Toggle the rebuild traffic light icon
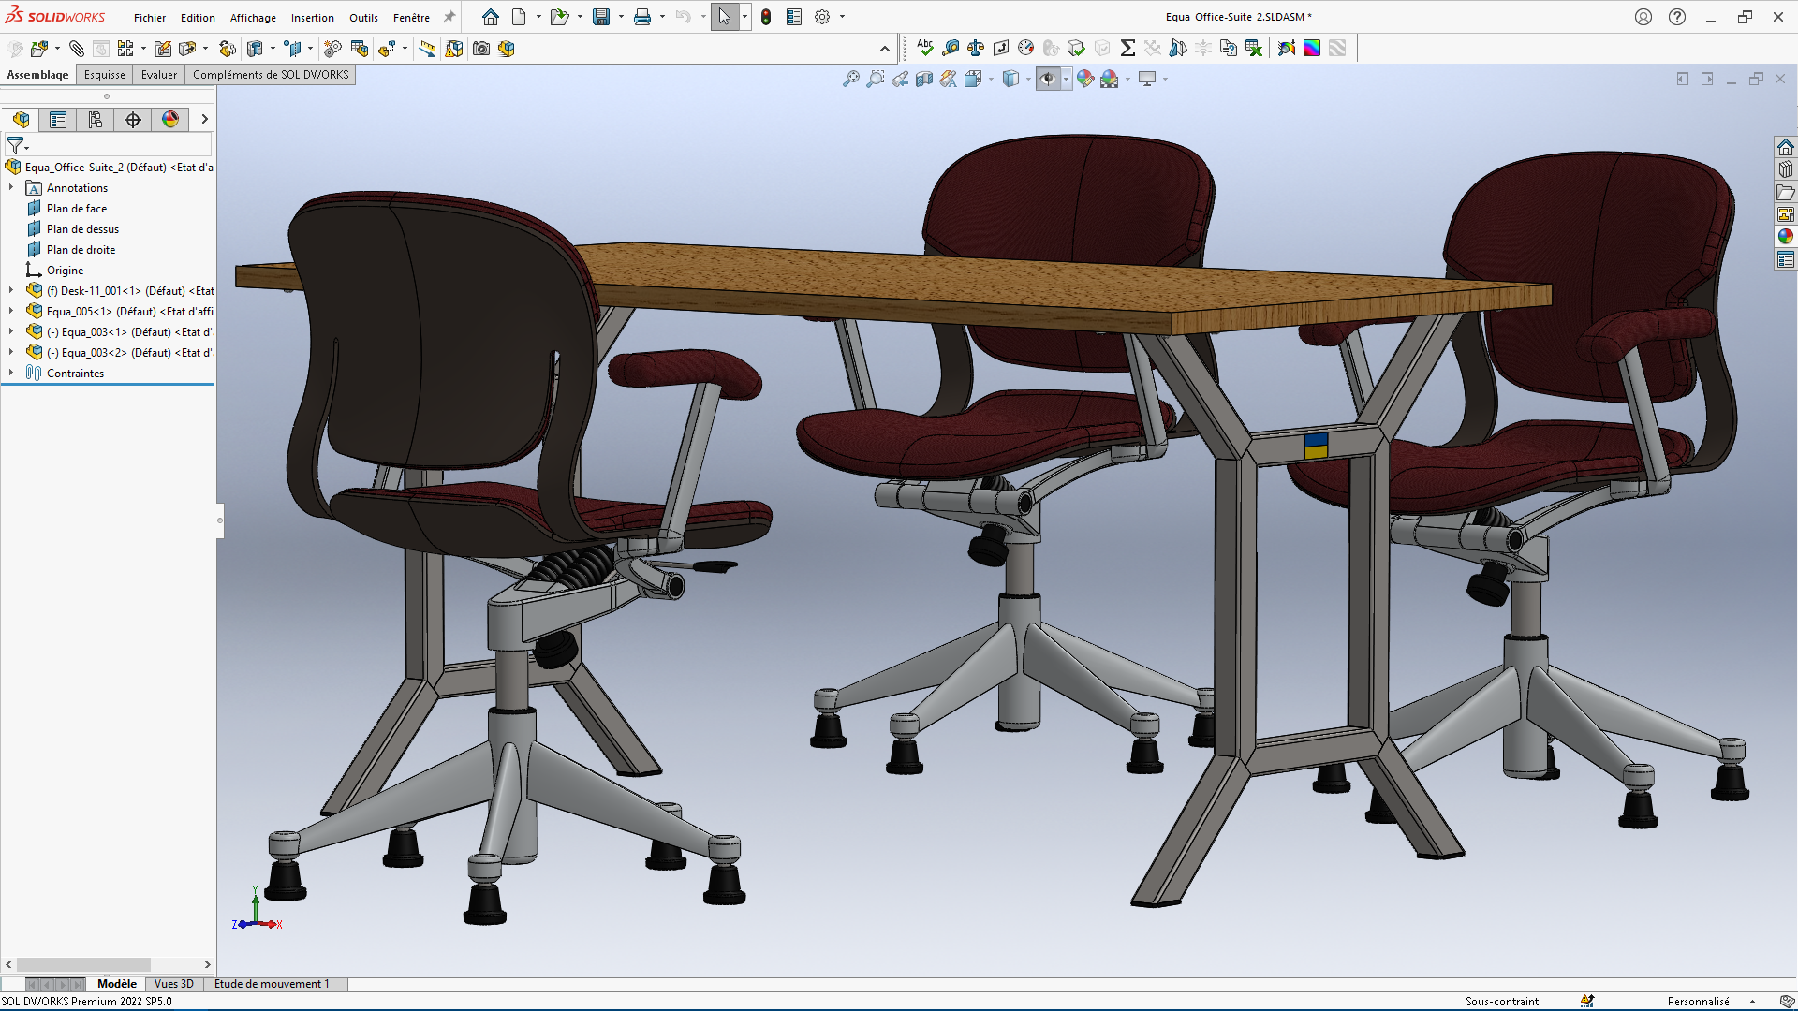This screenshot has height=1011, width=1798. 766,17
